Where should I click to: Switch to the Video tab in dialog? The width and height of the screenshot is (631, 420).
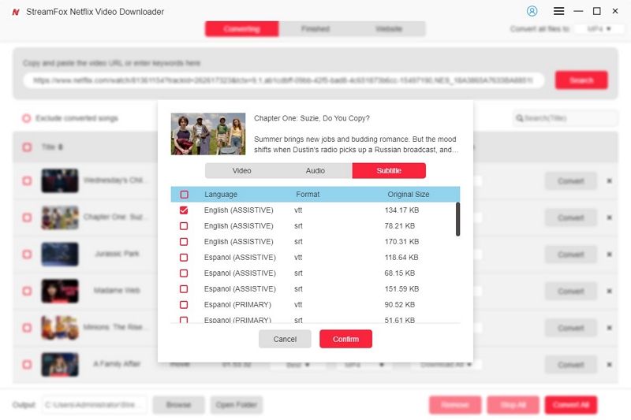(241, 171)
